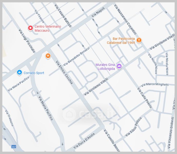Click the SS7 road shield badge
The height and width of the screenshot is (154, 177).
[x=14, y=147]
